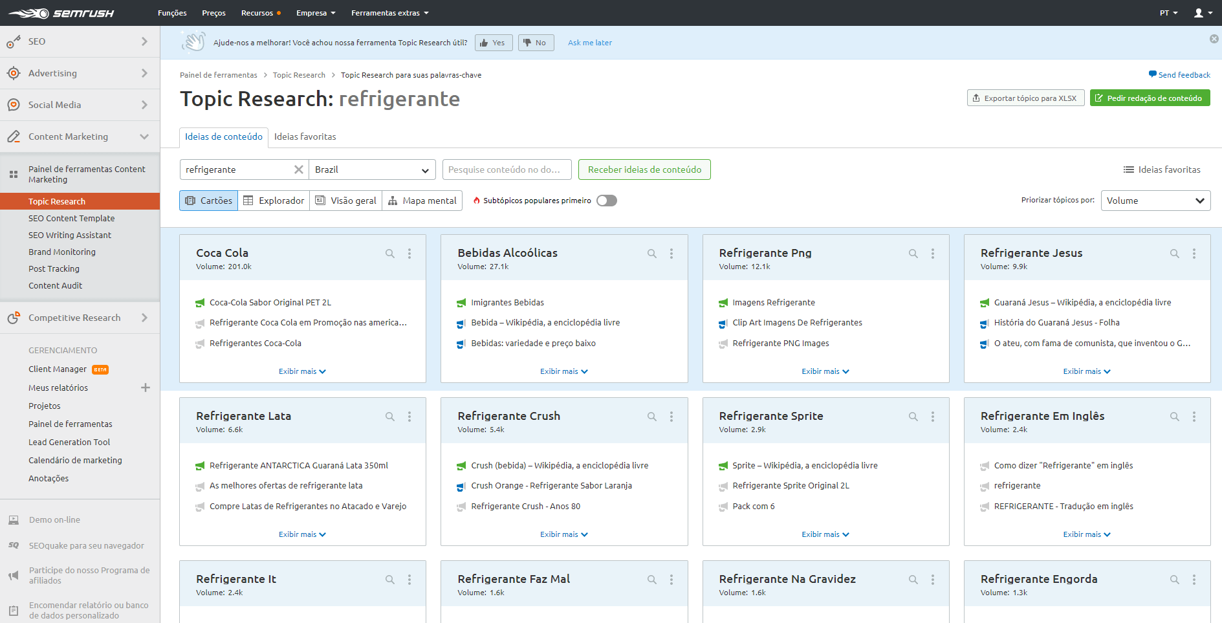1222x623 pixels.
Task: Open SEO Content Template in sidebar
Action: point(72,219)
